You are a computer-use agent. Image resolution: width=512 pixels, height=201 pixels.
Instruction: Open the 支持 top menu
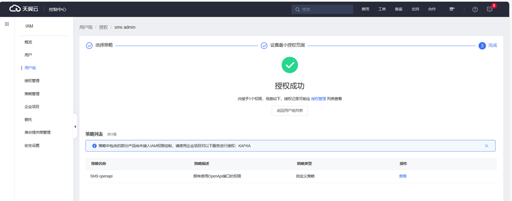coord(415,9)
